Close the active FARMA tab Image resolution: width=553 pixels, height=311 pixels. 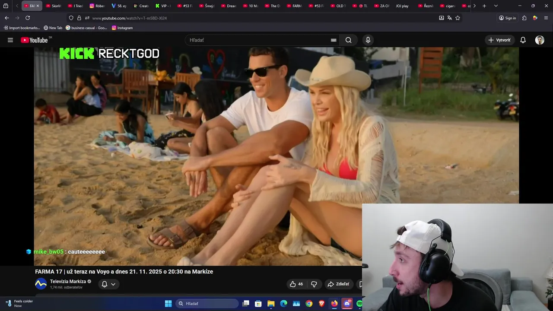point(38,6)
